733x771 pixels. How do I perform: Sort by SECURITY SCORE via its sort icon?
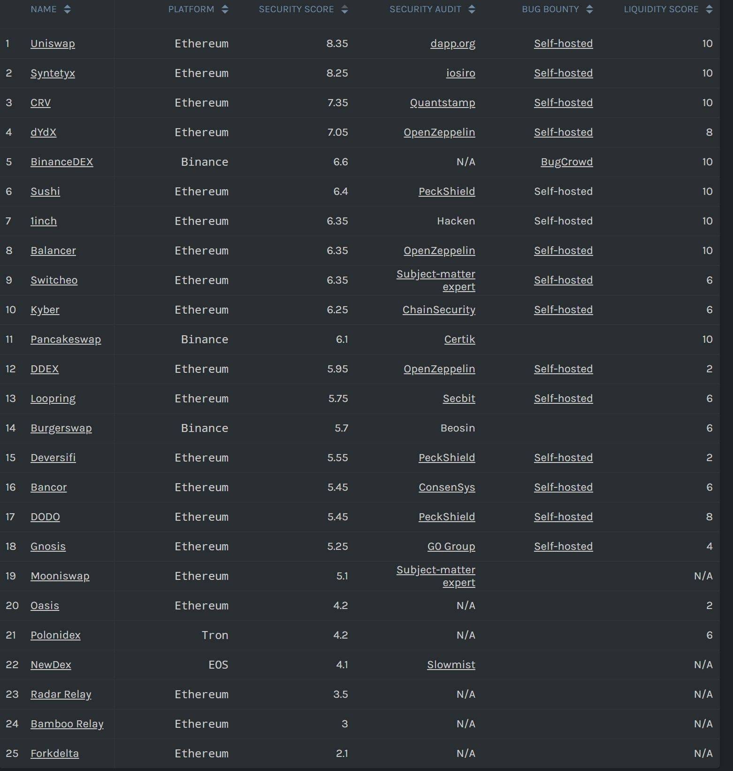(x=344, y=8)
